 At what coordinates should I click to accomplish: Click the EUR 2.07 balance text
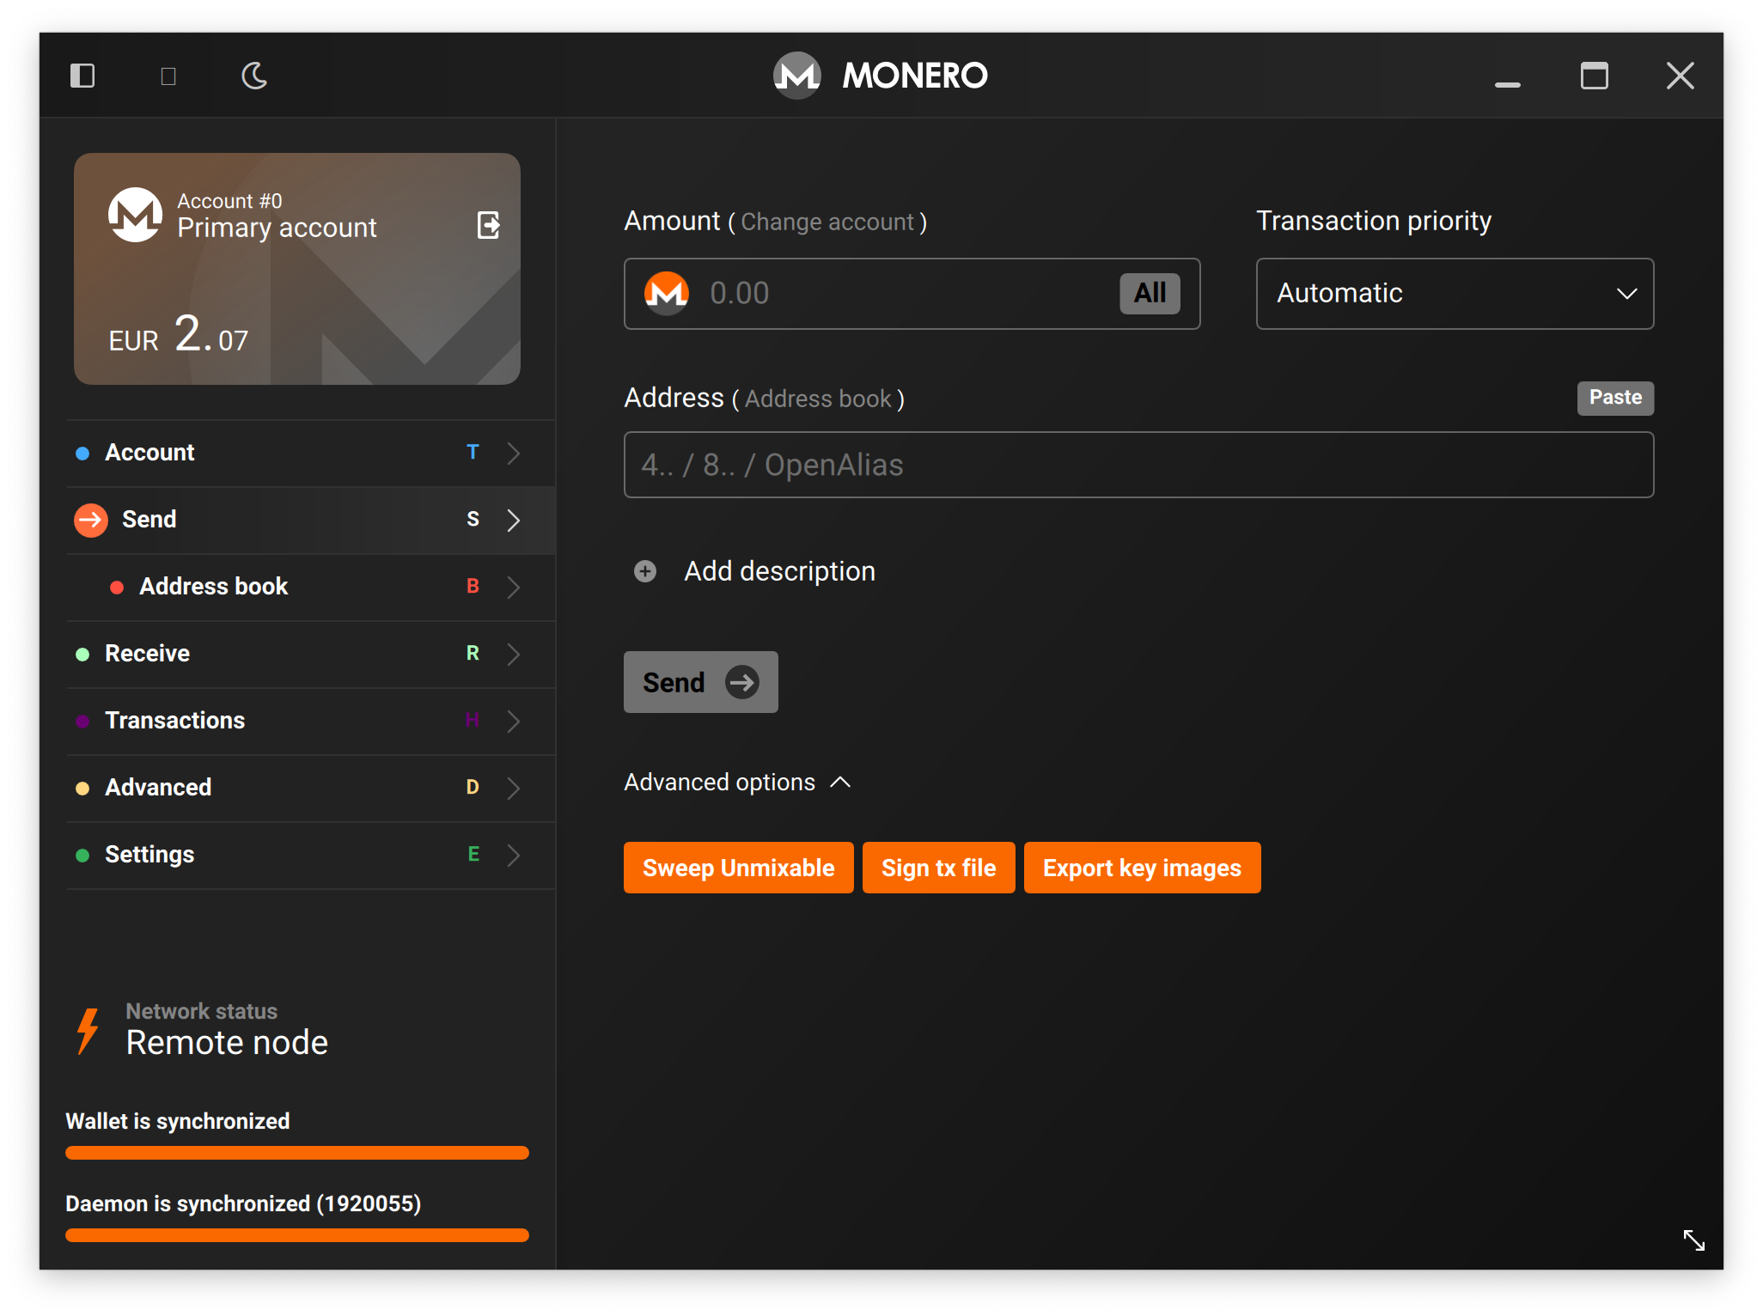pos(179,335)
